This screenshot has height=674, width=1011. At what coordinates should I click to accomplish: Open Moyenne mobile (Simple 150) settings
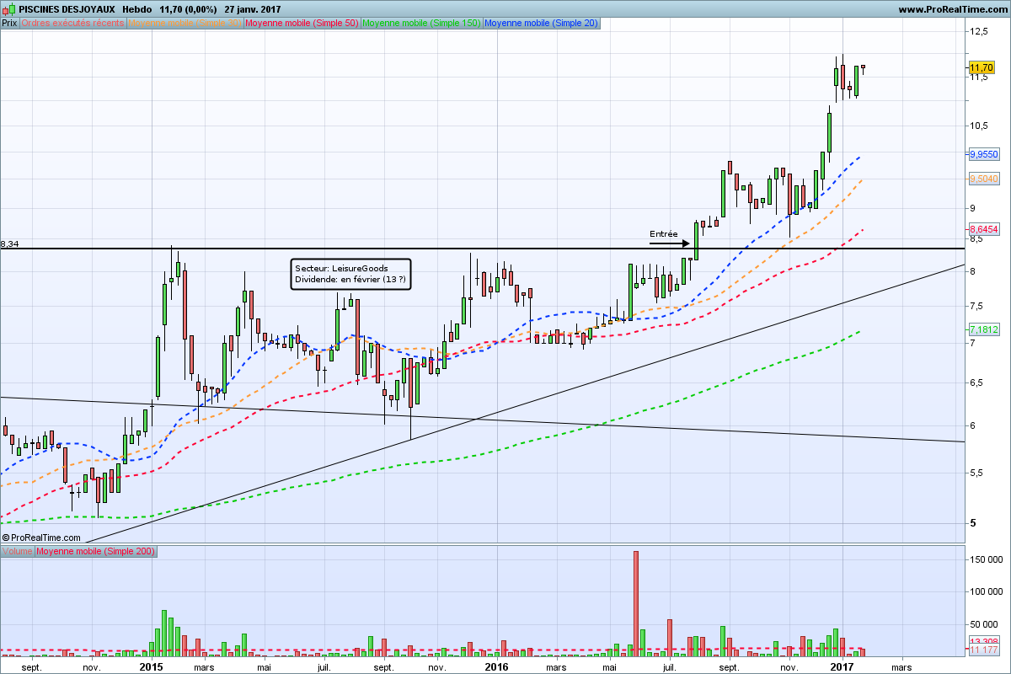(421, 23)
